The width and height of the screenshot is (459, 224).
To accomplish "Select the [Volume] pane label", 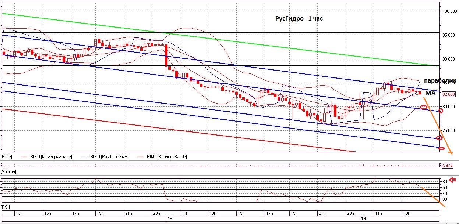I will click(8, 171).
